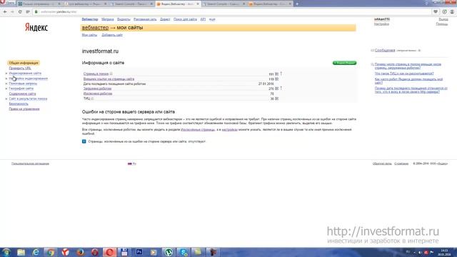Click the Yandex logo
Screen dimensions: 457x257
click(36, 27)
